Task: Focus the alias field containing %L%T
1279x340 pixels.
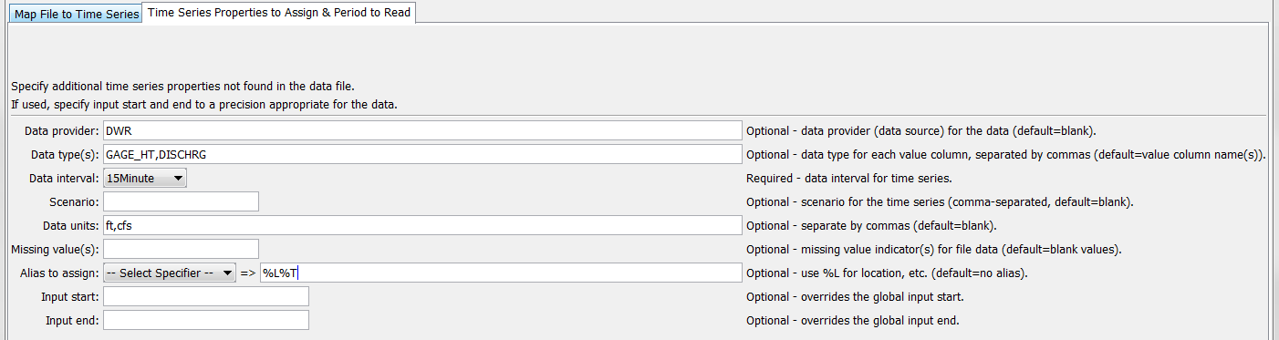Action: 501,273
